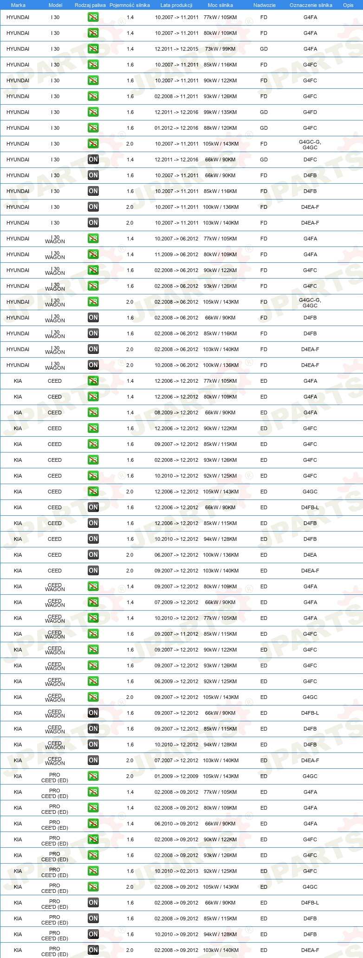
Task: Select the PB icon in I30 WAGON 2.0 G4GC-G row
Action: coord(93,302)
